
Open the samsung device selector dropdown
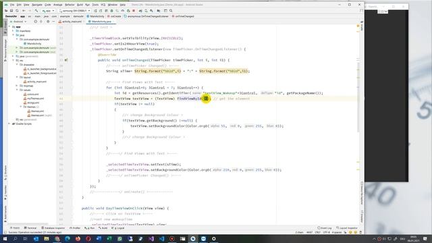tap(75, 11)
